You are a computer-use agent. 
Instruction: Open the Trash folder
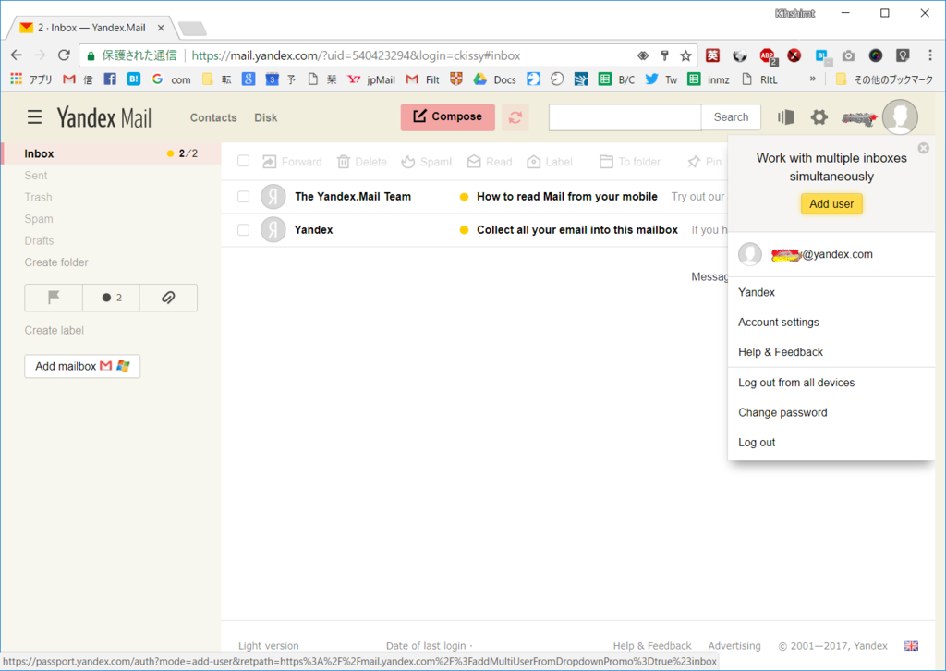[x=38, y=197]
